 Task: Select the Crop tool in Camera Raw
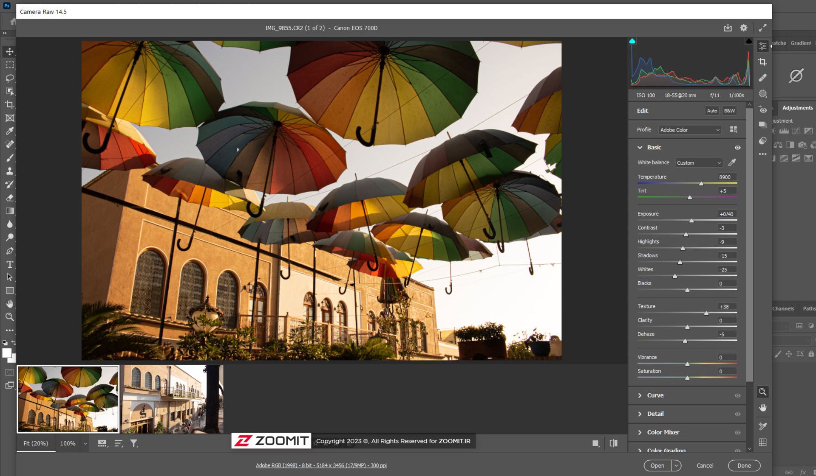coord(762,62)
